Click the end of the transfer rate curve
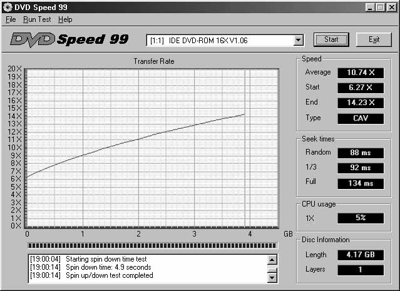 pyautogui.click(x=244, y=115)
